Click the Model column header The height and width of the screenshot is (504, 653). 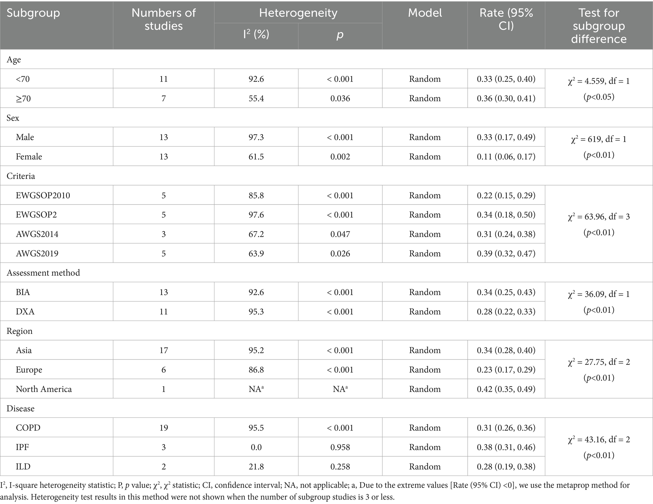425,13
